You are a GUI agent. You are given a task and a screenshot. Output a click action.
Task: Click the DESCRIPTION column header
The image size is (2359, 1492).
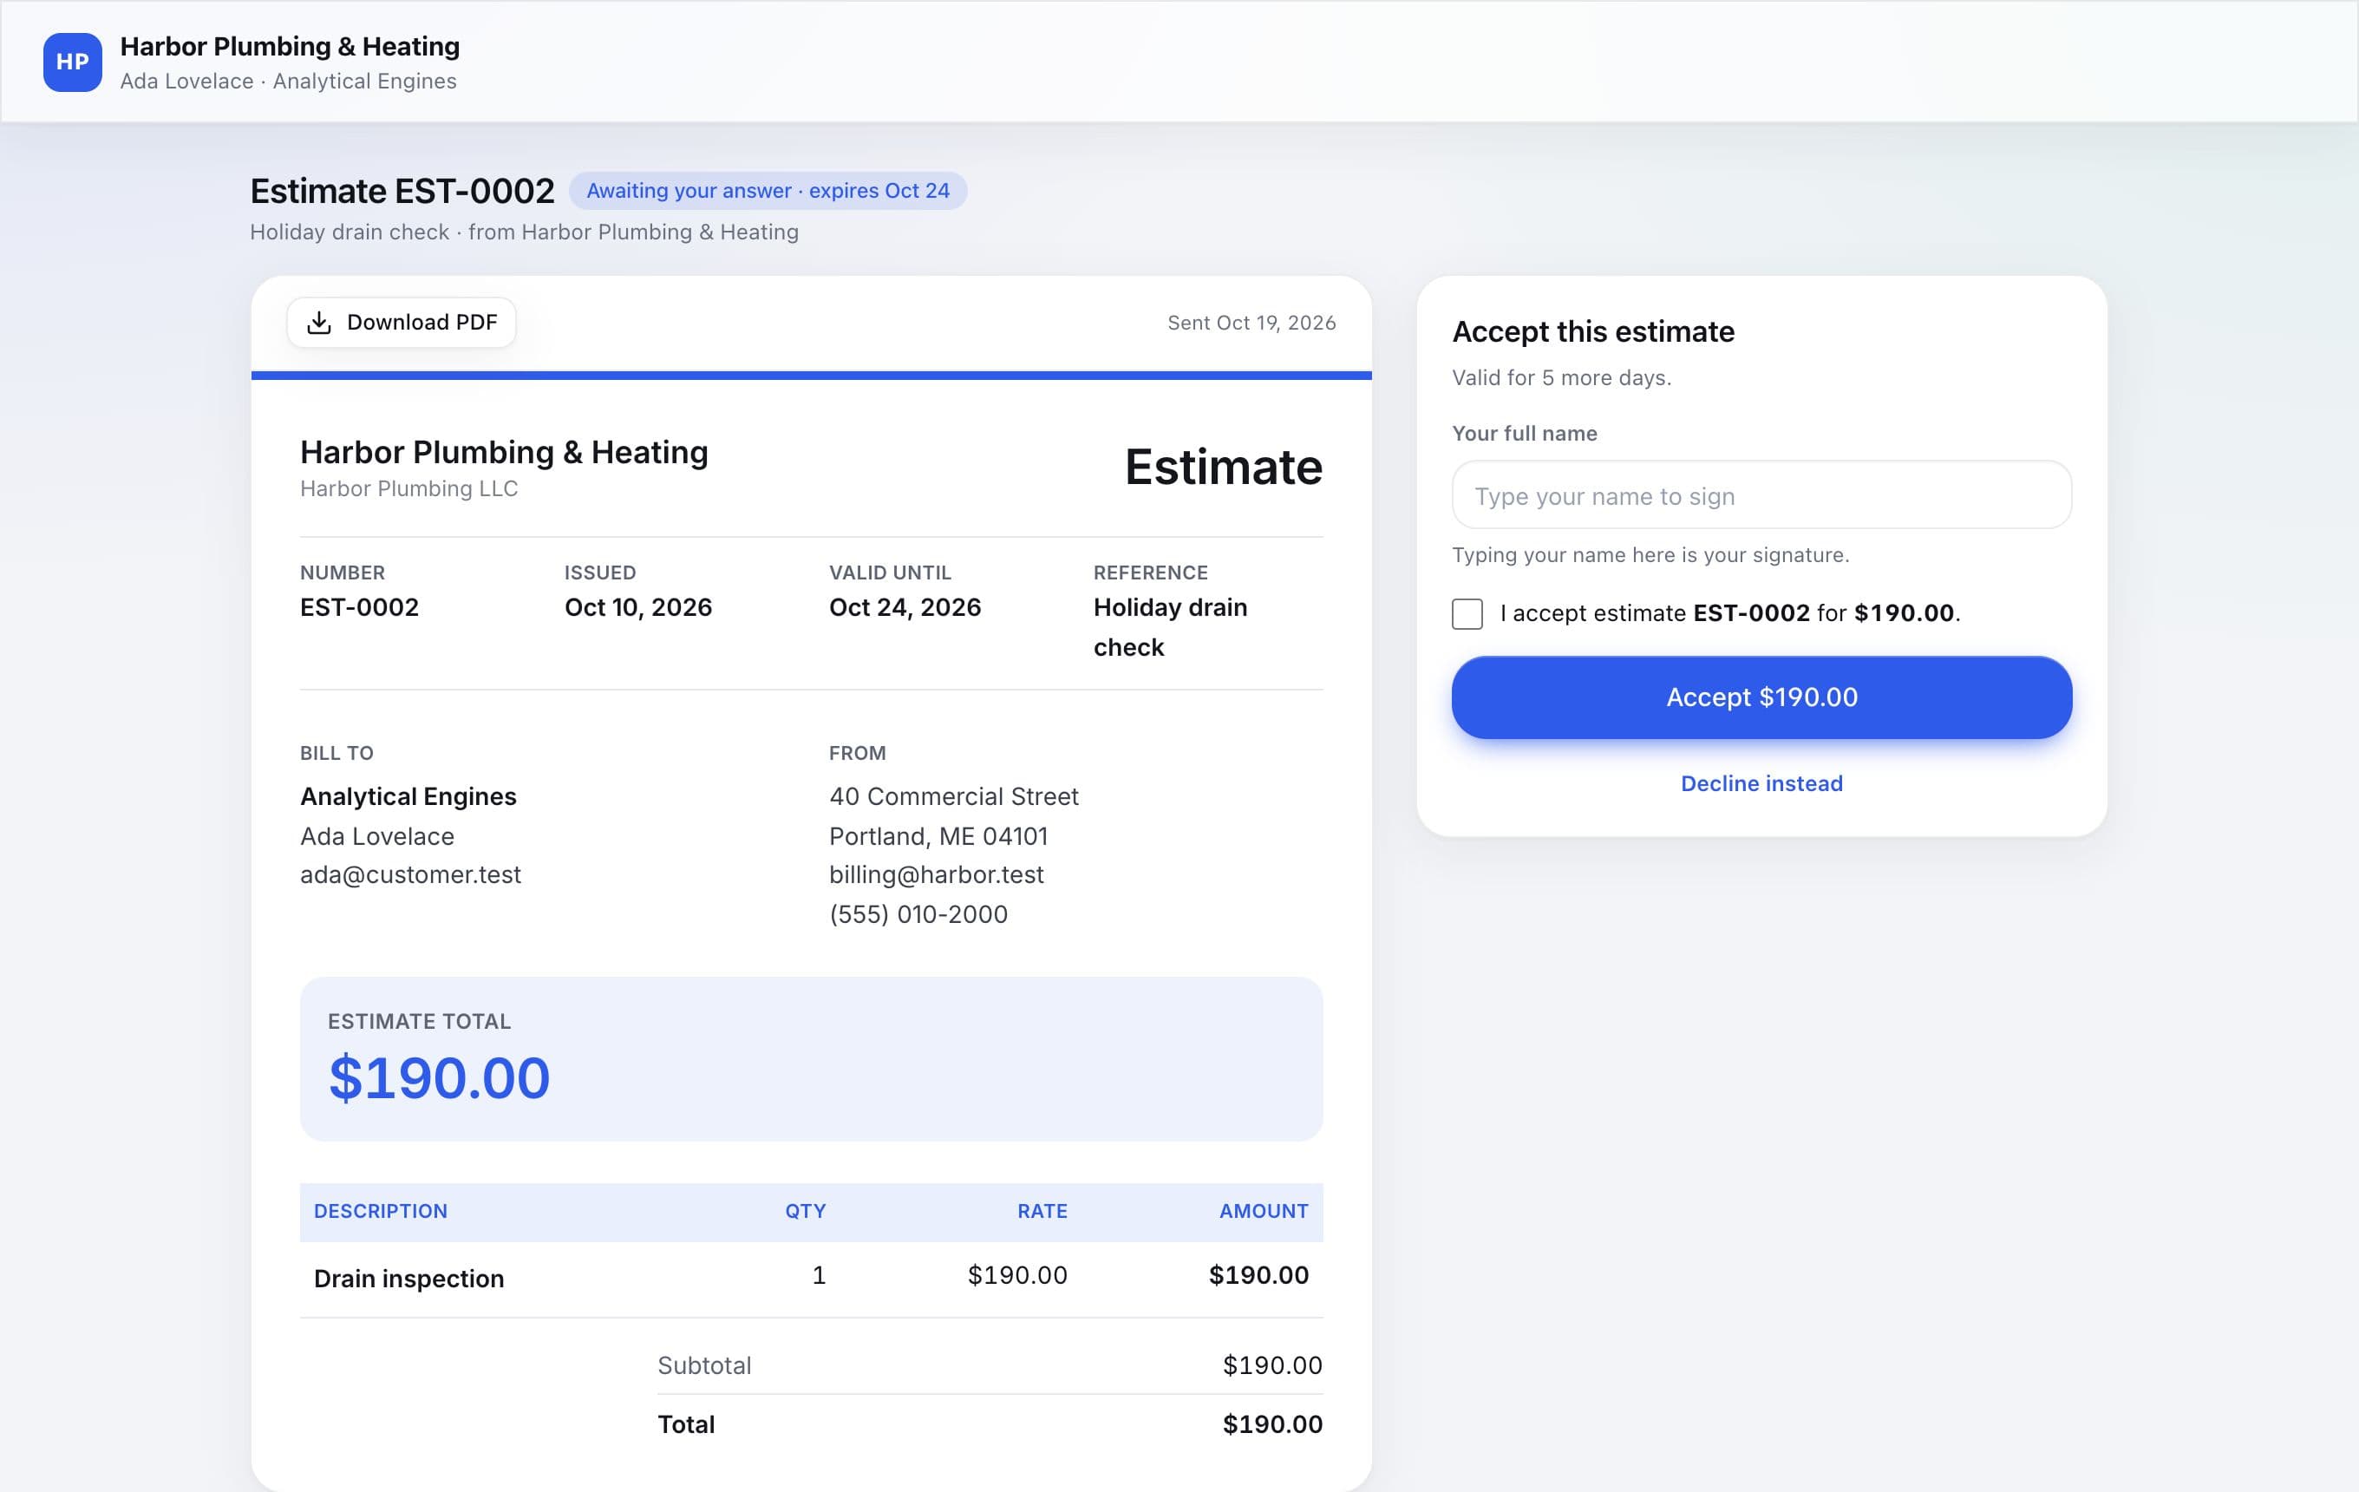[380, 1212]
